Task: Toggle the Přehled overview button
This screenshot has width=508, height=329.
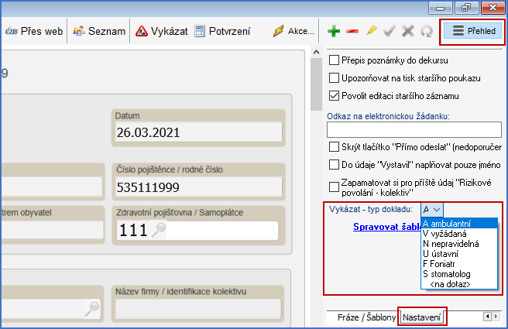Action: [473, 31]
